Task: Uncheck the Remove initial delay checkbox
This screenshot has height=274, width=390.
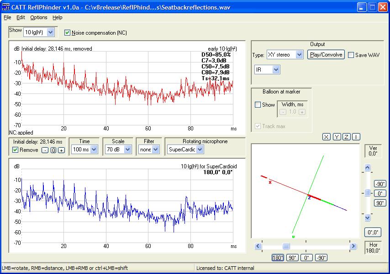Action: pos(15,150)
